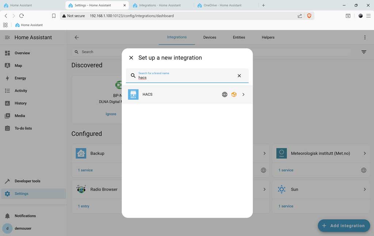The width and height of the screenshot is (374, 236).
Task: Open Meteorologisk institutt integration icon
Action: 282,153
